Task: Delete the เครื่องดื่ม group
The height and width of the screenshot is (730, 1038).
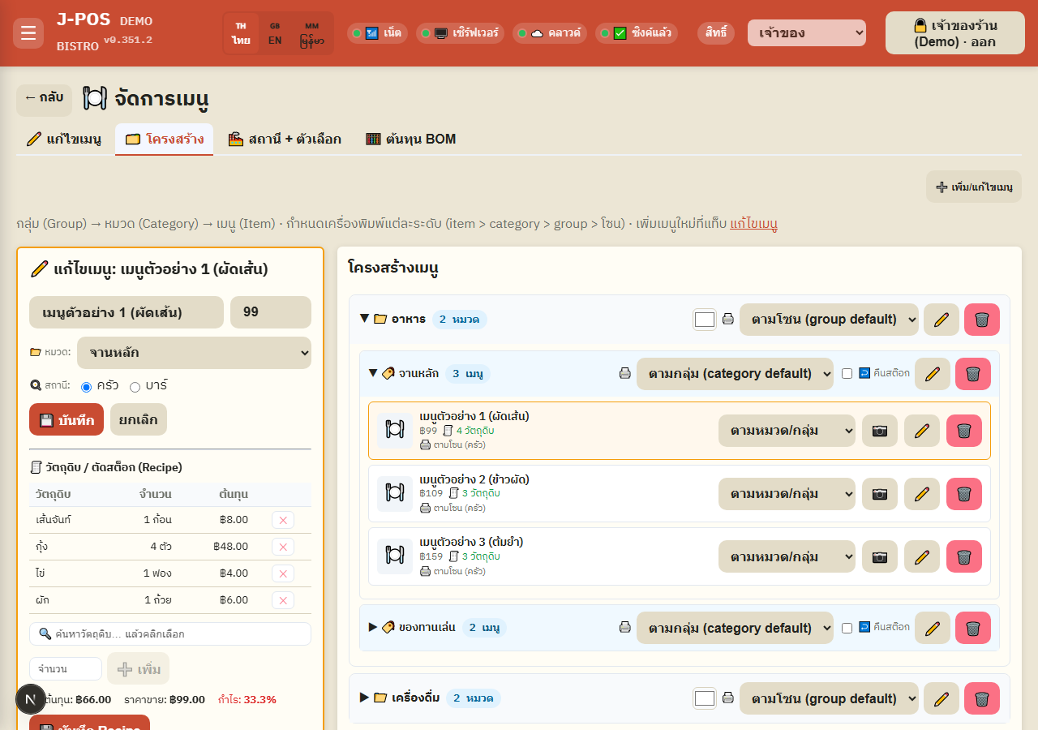Action: (x=982, y=698)
